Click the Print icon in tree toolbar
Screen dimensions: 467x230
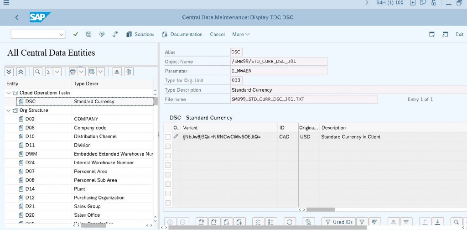pos(73,72)
